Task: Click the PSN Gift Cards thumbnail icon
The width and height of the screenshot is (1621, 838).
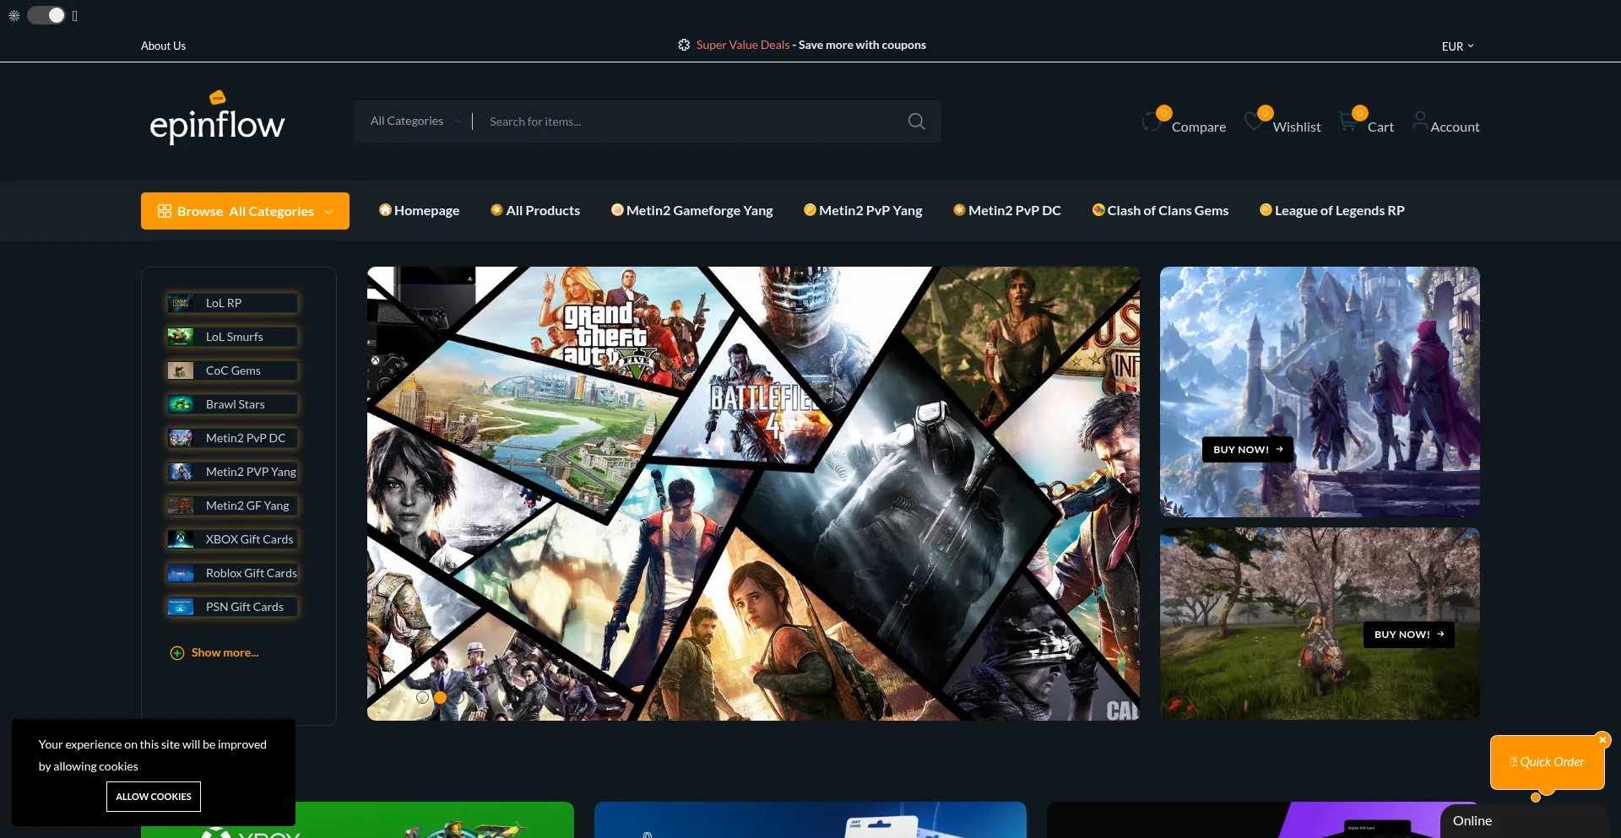Action: click(x=181, y=607)
